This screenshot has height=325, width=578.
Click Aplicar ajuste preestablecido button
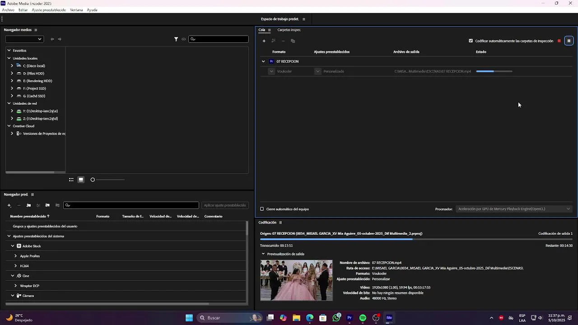click(x=225, y=205)
